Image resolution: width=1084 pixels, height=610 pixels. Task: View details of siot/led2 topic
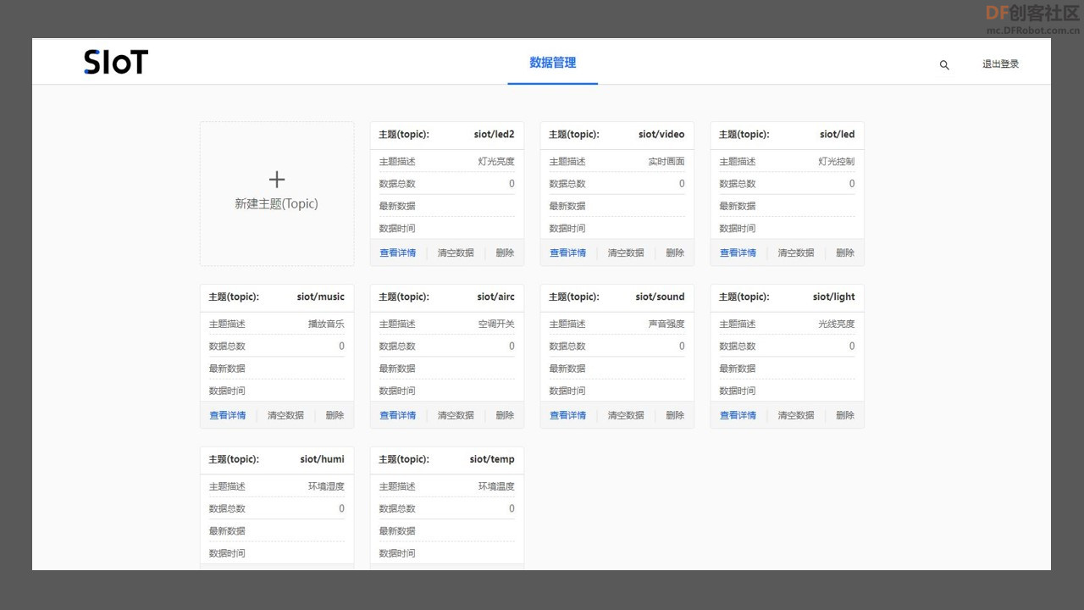398,252
